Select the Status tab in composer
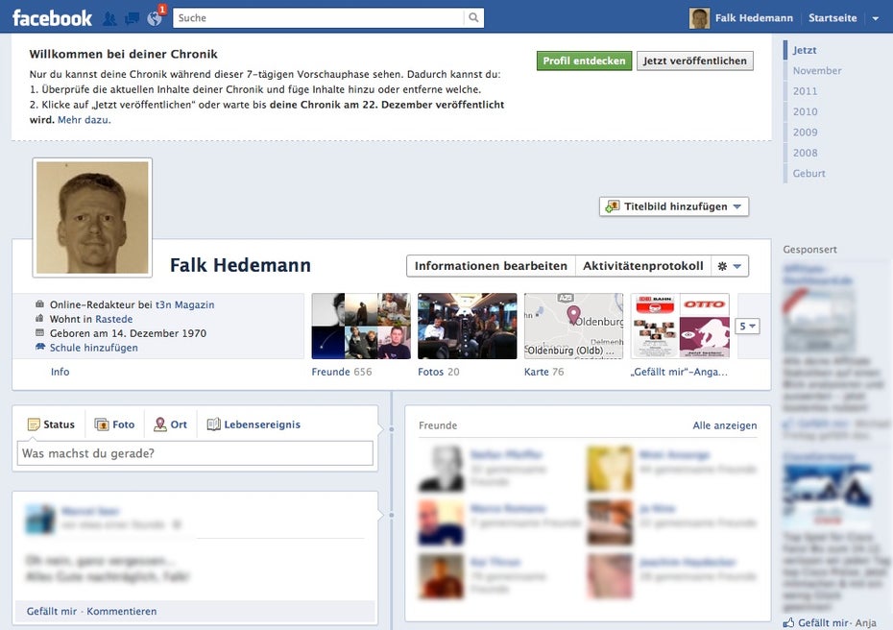This screenshot has height=630, width=893. coord(59,424)
